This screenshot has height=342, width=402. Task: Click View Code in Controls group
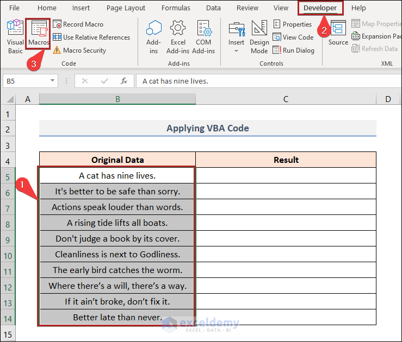pyautogui.click(x=293, y=37)
